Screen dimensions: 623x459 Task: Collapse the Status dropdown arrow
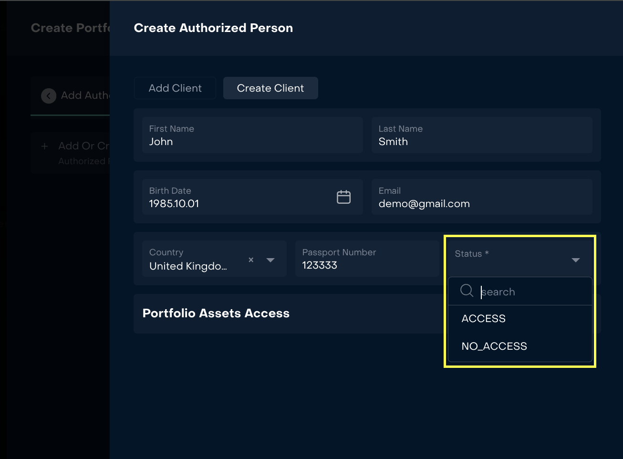pyautogui.click(x=575, y=260)
